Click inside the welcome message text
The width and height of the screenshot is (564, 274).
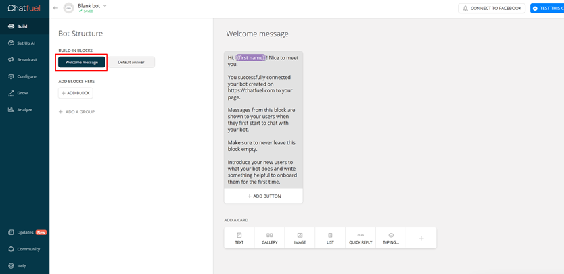pos(263,120)
